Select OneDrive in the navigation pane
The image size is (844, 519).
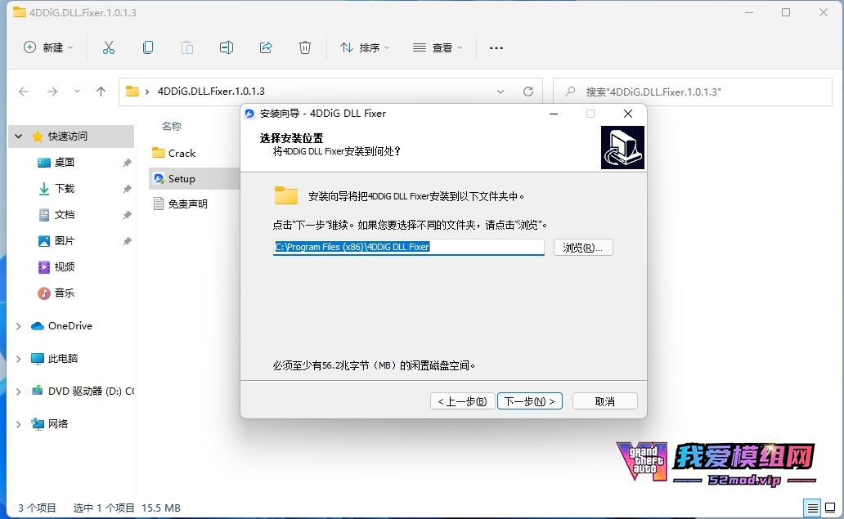point(70,326)
